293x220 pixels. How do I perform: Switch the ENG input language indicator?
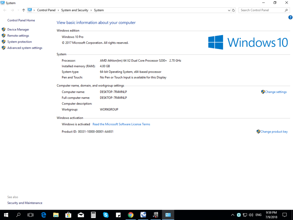259,215
